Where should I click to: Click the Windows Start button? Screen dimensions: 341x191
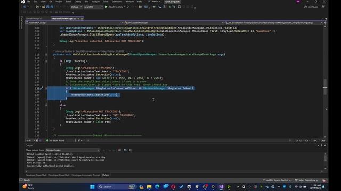[92, 187]
